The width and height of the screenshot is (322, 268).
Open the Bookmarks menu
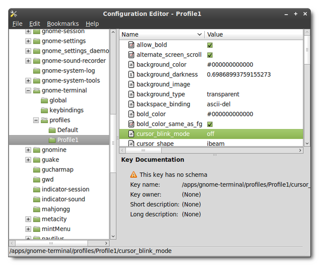tap(62, 24)
